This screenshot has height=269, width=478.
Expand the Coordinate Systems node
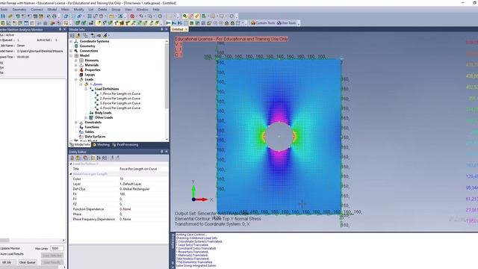point(72,41)
